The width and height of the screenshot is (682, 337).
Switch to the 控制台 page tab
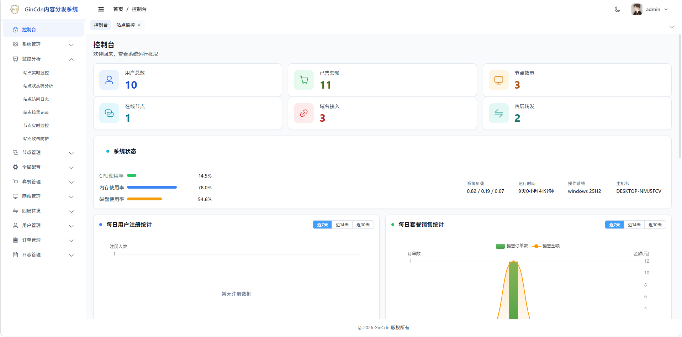click(x=101, y=25)
